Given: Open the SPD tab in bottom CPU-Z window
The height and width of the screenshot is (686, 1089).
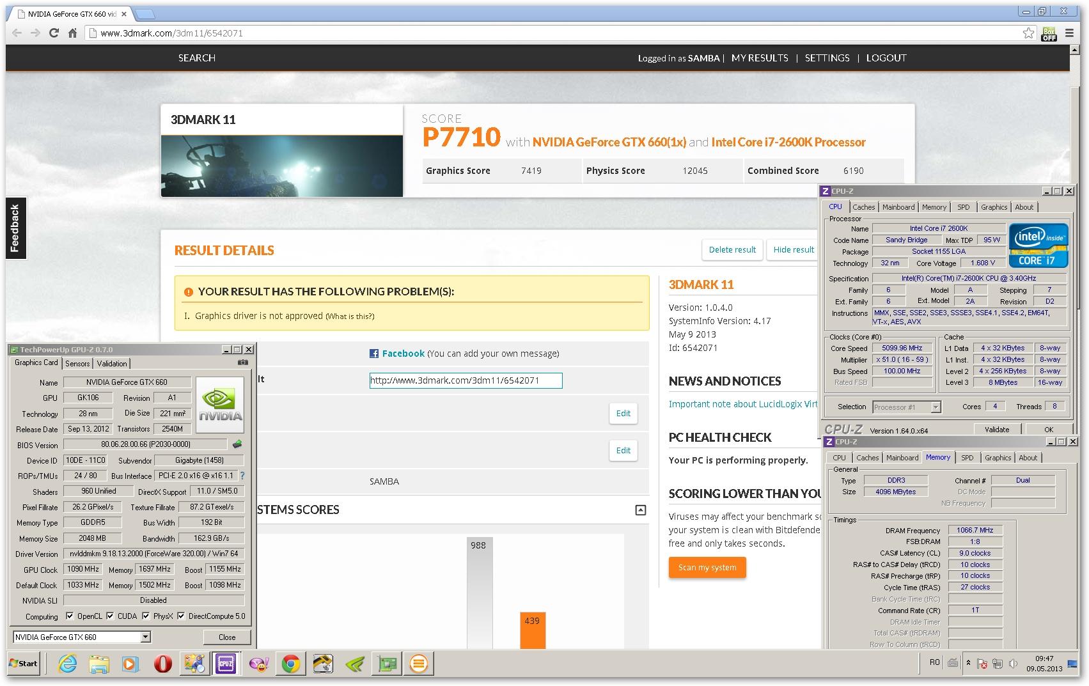Looking at the screenshot, I should tap(968, 458).
